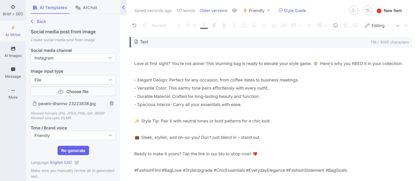
Task: Open AI Images from the left sidebar
Action: (x=13, y=52)
